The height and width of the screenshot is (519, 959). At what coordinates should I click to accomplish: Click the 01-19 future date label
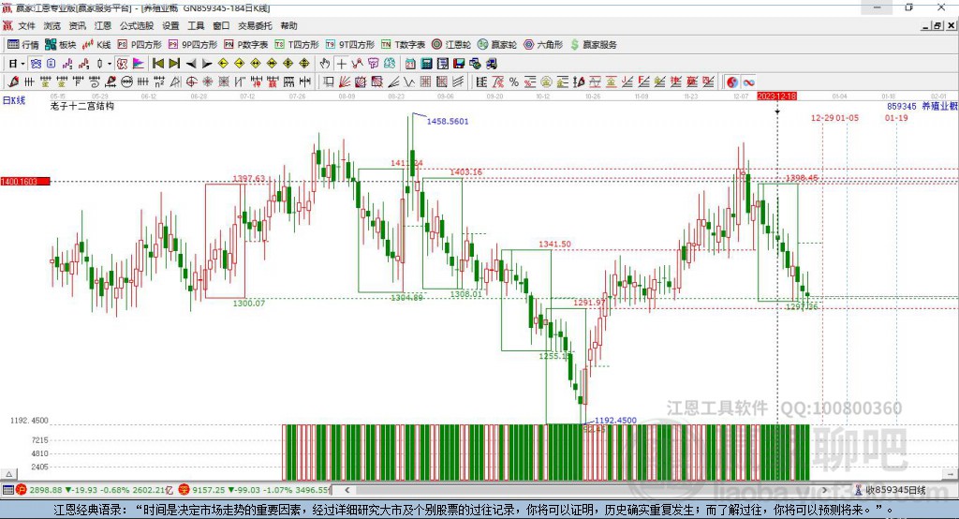pyautogui.click(x=896, y=118)
